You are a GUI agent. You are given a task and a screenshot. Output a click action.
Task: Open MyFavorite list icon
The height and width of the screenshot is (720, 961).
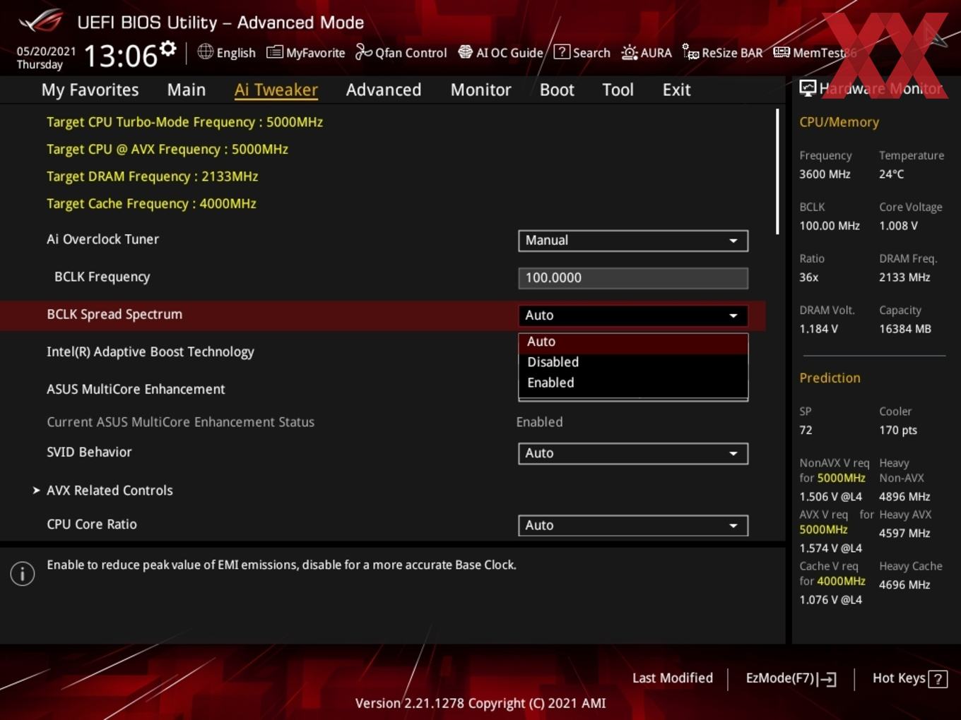274,52
